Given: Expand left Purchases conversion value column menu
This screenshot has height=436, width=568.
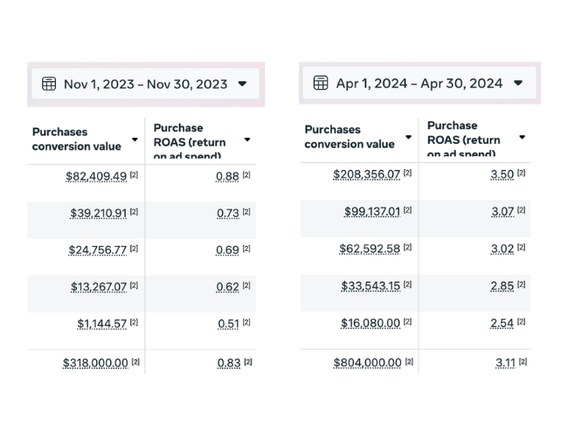Looking at the screenshot, I should (135, 140).
